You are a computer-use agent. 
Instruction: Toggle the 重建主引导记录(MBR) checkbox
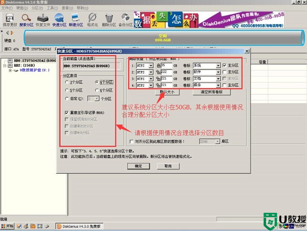67,112
